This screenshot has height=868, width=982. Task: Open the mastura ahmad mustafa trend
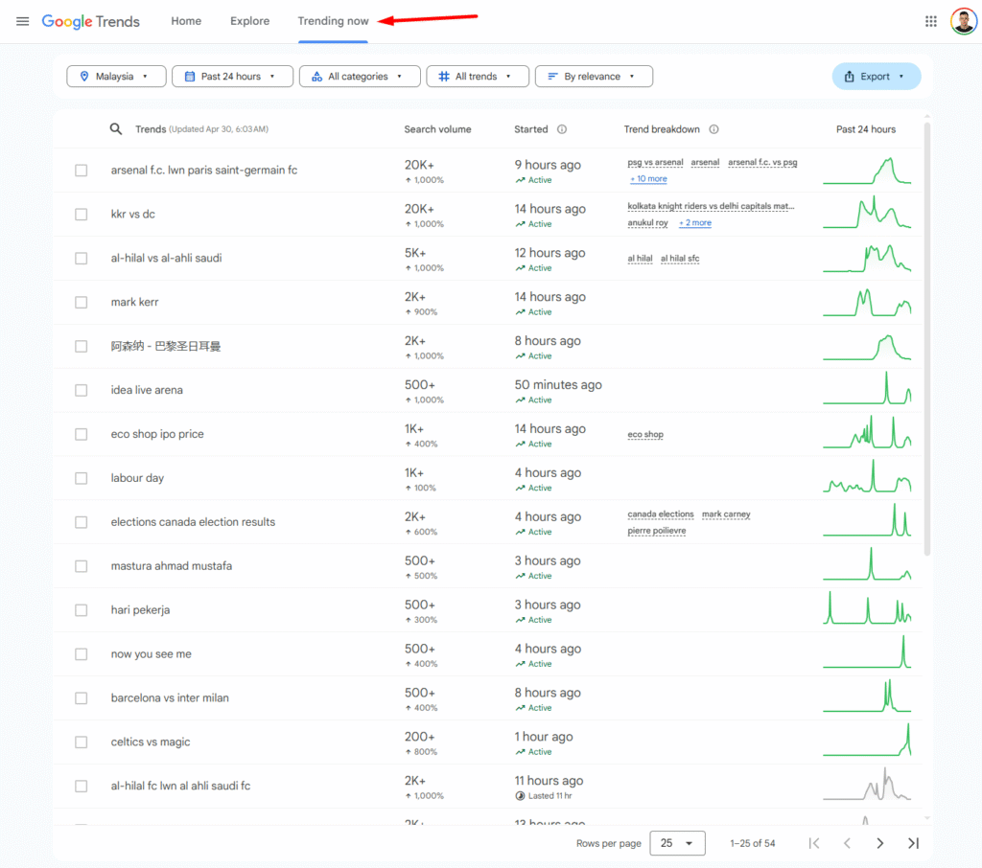(x=172, y=566)
